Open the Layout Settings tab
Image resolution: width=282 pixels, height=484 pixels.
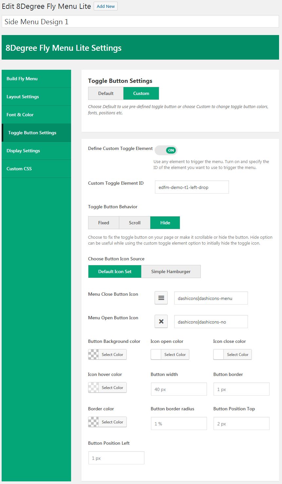click(36, 97)
